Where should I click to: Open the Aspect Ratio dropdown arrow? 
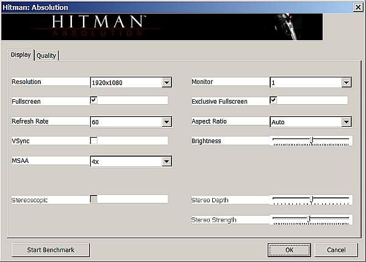346,122
